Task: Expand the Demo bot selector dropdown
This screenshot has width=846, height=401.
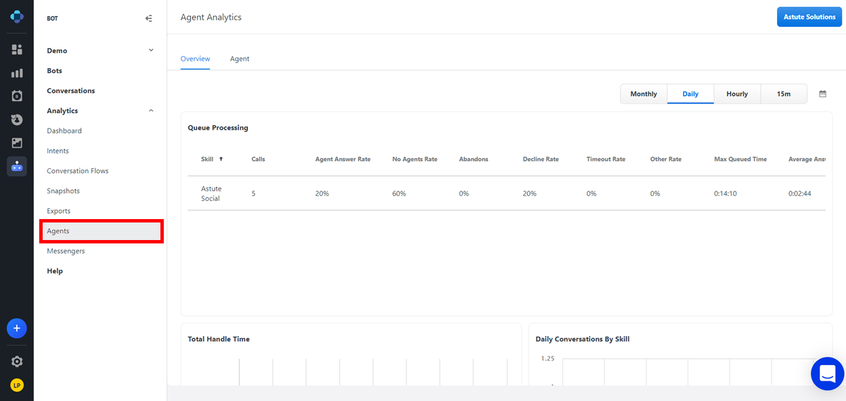Action: [151, 50]
